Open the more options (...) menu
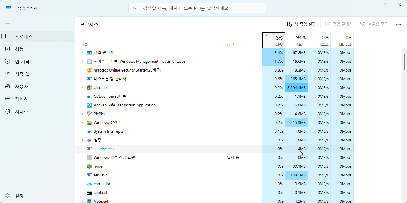The height and width of the screenshot is (203, 407). click(x=399, y=24)
